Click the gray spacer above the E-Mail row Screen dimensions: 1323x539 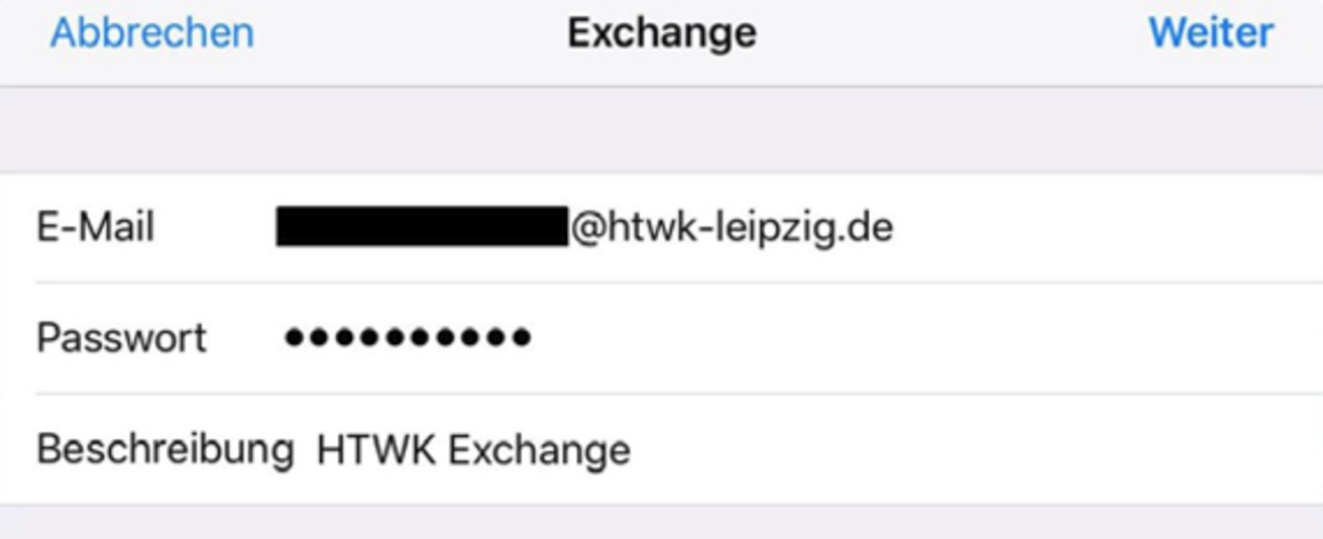click(x=661, y=130)
